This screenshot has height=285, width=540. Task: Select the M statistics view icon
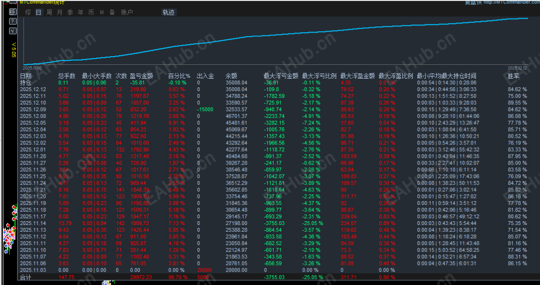[102, 12]
